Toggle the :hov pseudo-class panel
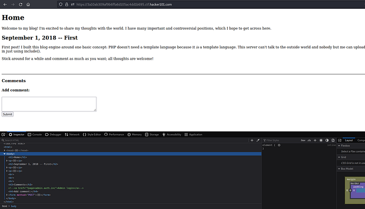The image size is (365, 209). click(302, 140)
